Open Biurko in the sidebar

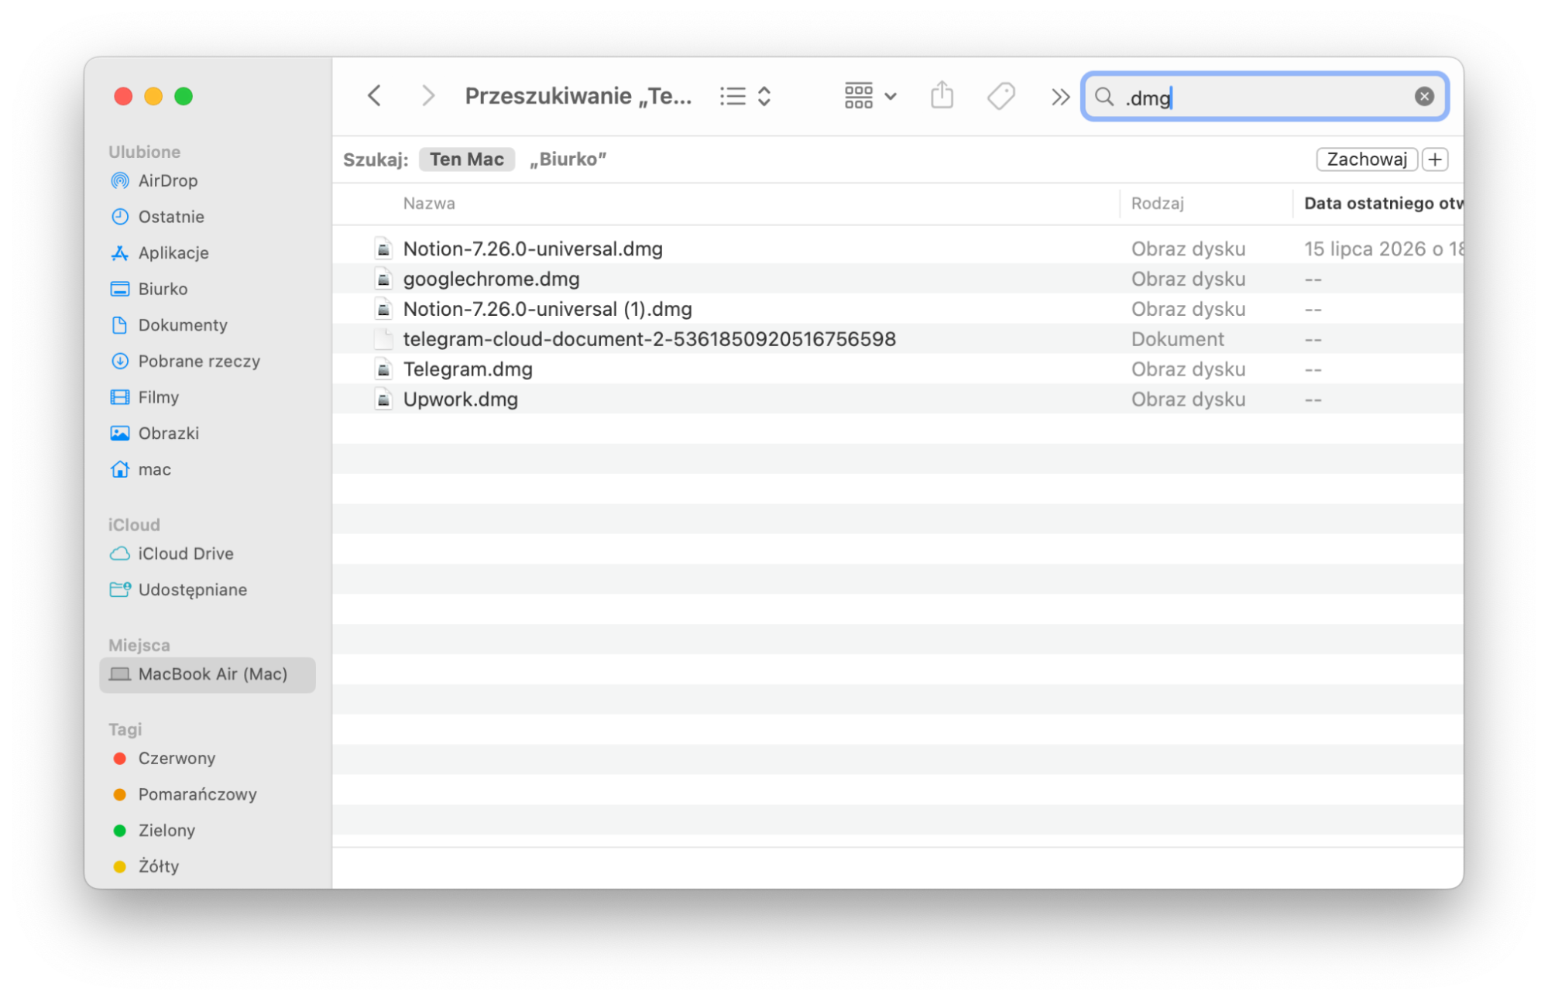(149, 289)
